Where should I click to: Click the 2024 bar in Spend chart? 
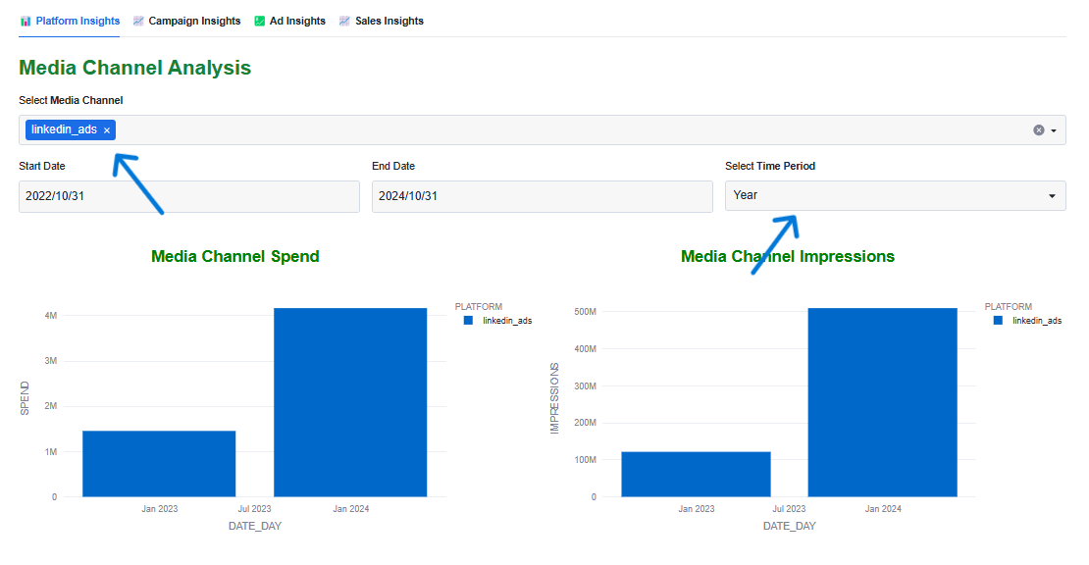click(x=350, y=402)
